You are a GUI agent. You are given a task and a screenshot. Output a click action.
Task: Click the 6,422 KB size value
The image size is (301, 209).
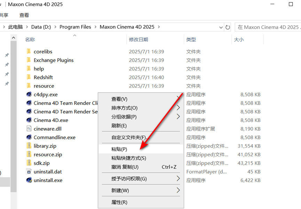250,180
